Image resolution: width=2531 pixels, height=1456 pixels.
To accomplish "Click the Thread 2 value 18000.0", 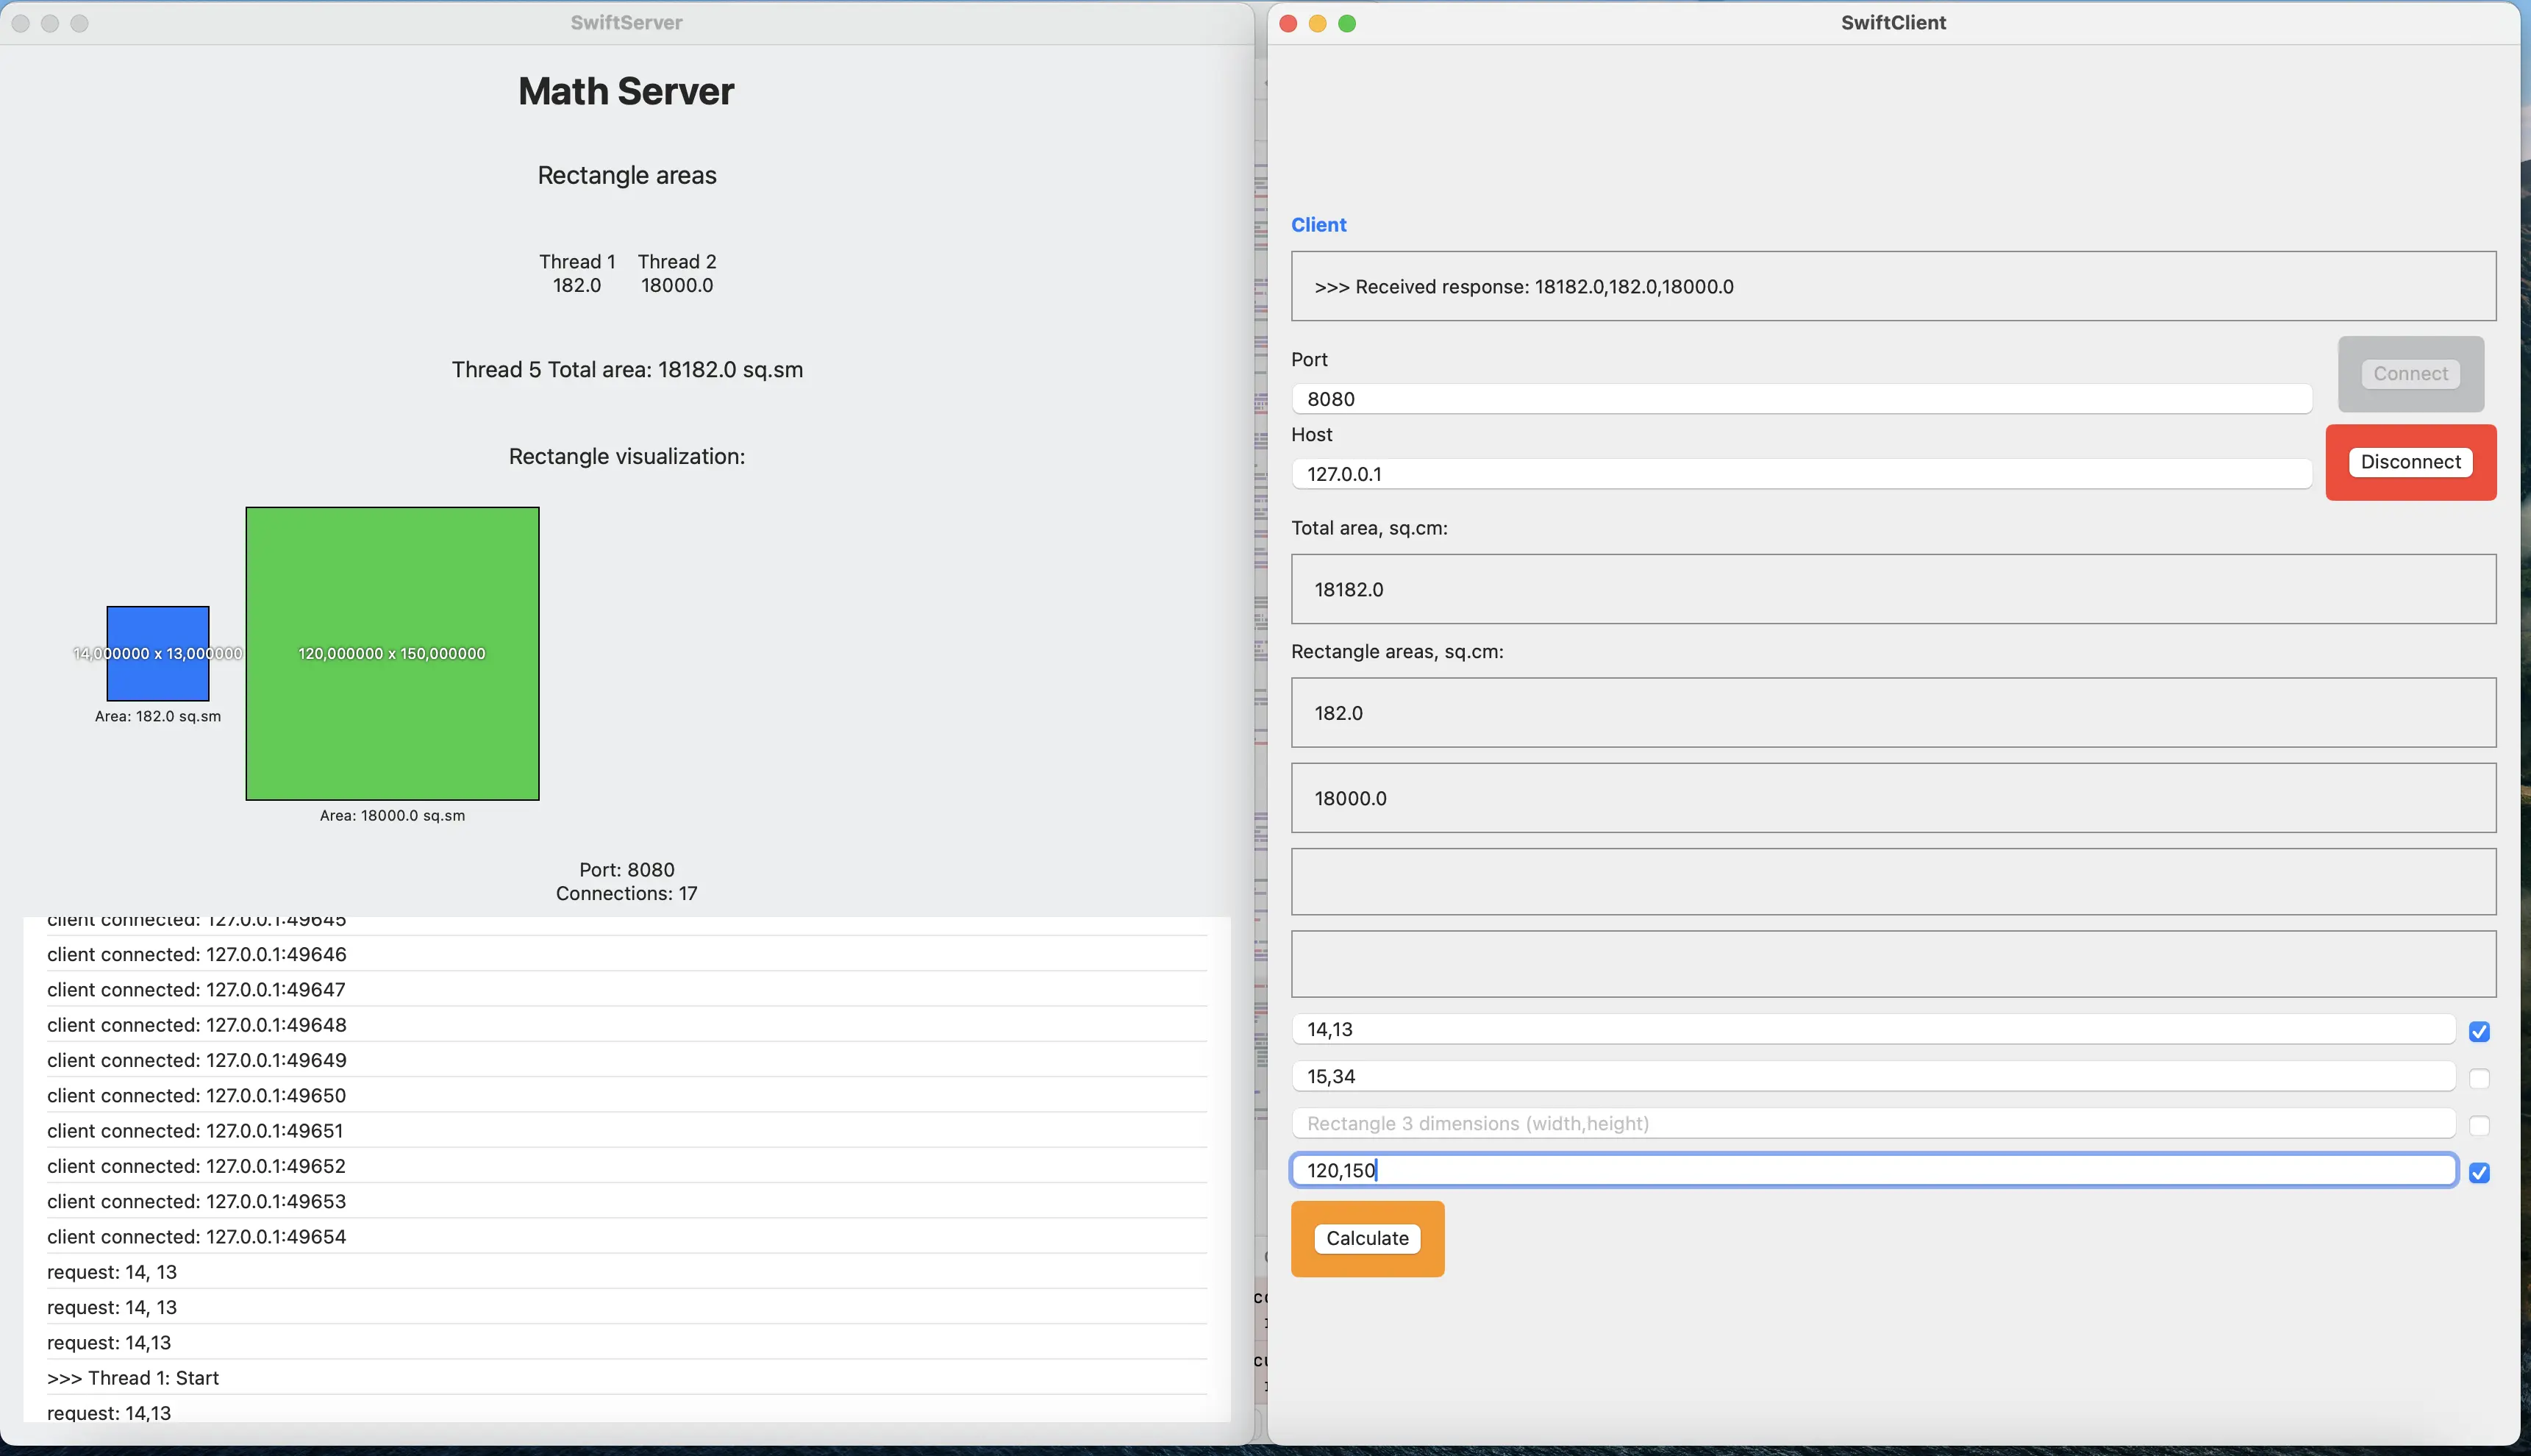I will 677,285.
